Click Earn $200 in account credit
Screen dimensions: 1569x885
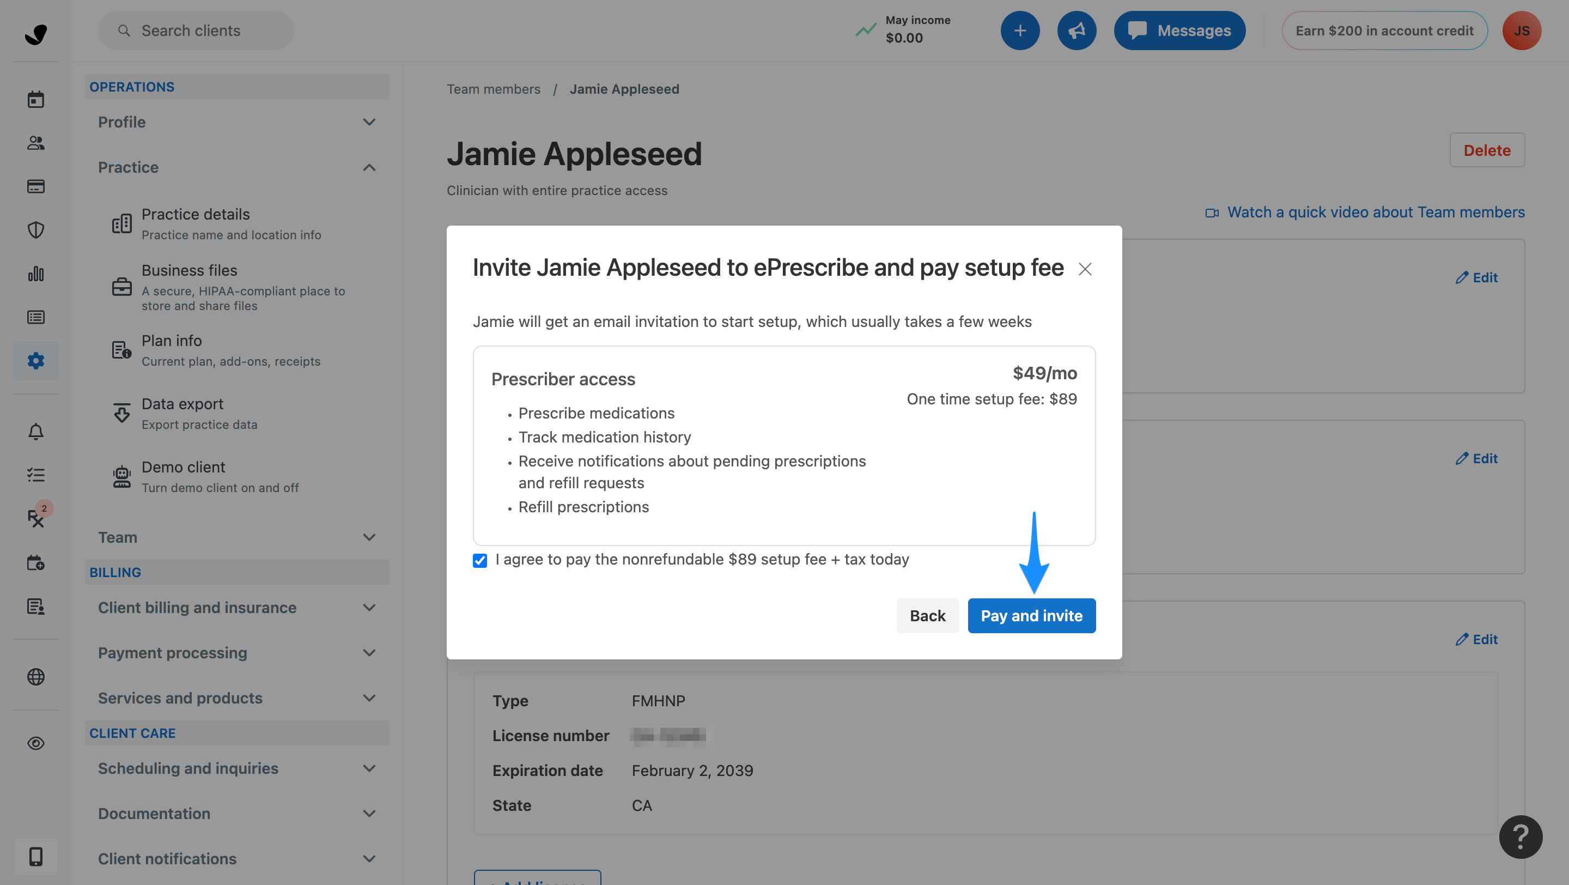(1384, 31)
